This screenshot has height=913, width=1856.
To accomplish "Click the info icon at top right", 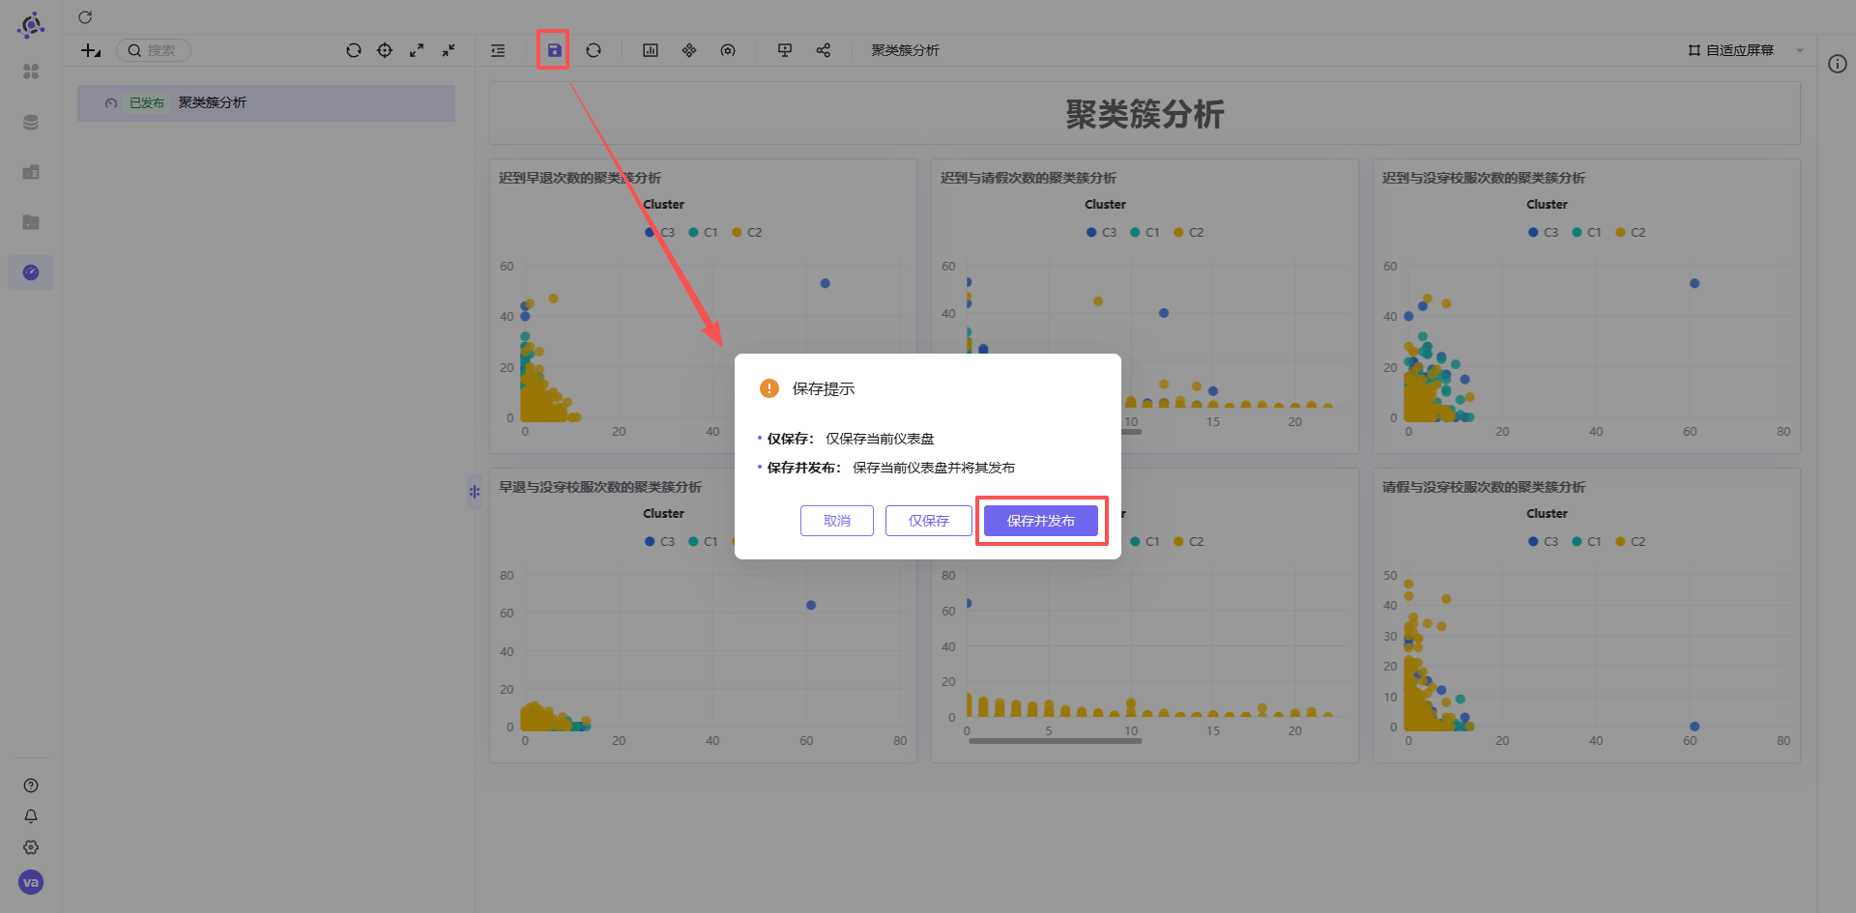I will click(x=1838, y=64).
